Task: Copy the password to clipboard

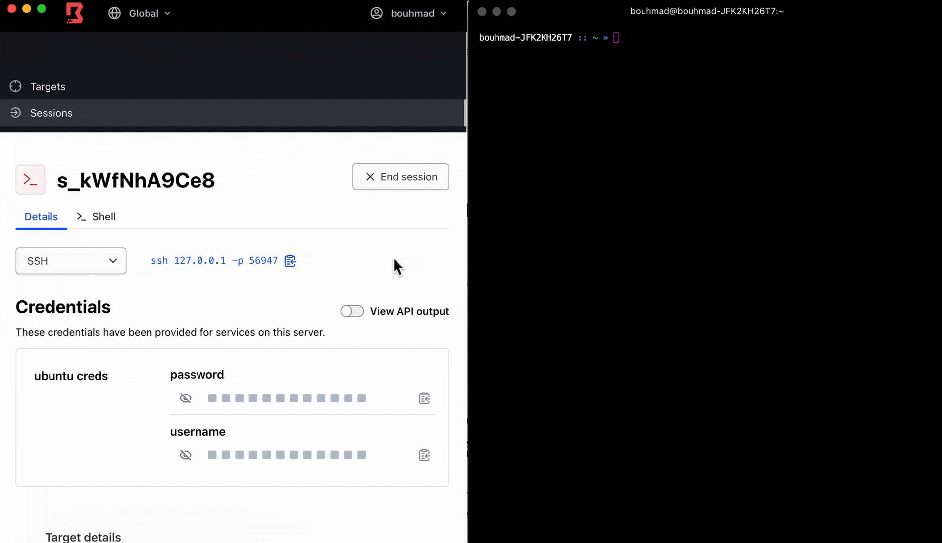Action: coord(424,398)
